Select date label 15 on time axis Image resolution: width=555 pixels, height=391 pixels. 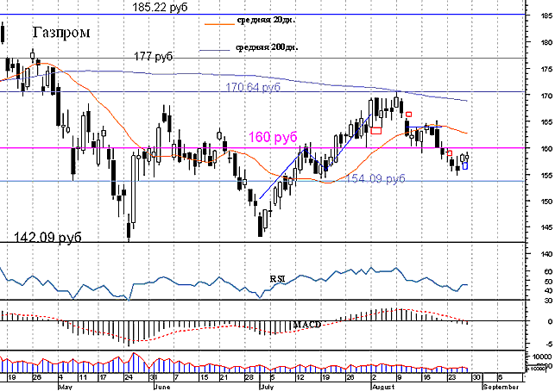click(x=205, y=377)
